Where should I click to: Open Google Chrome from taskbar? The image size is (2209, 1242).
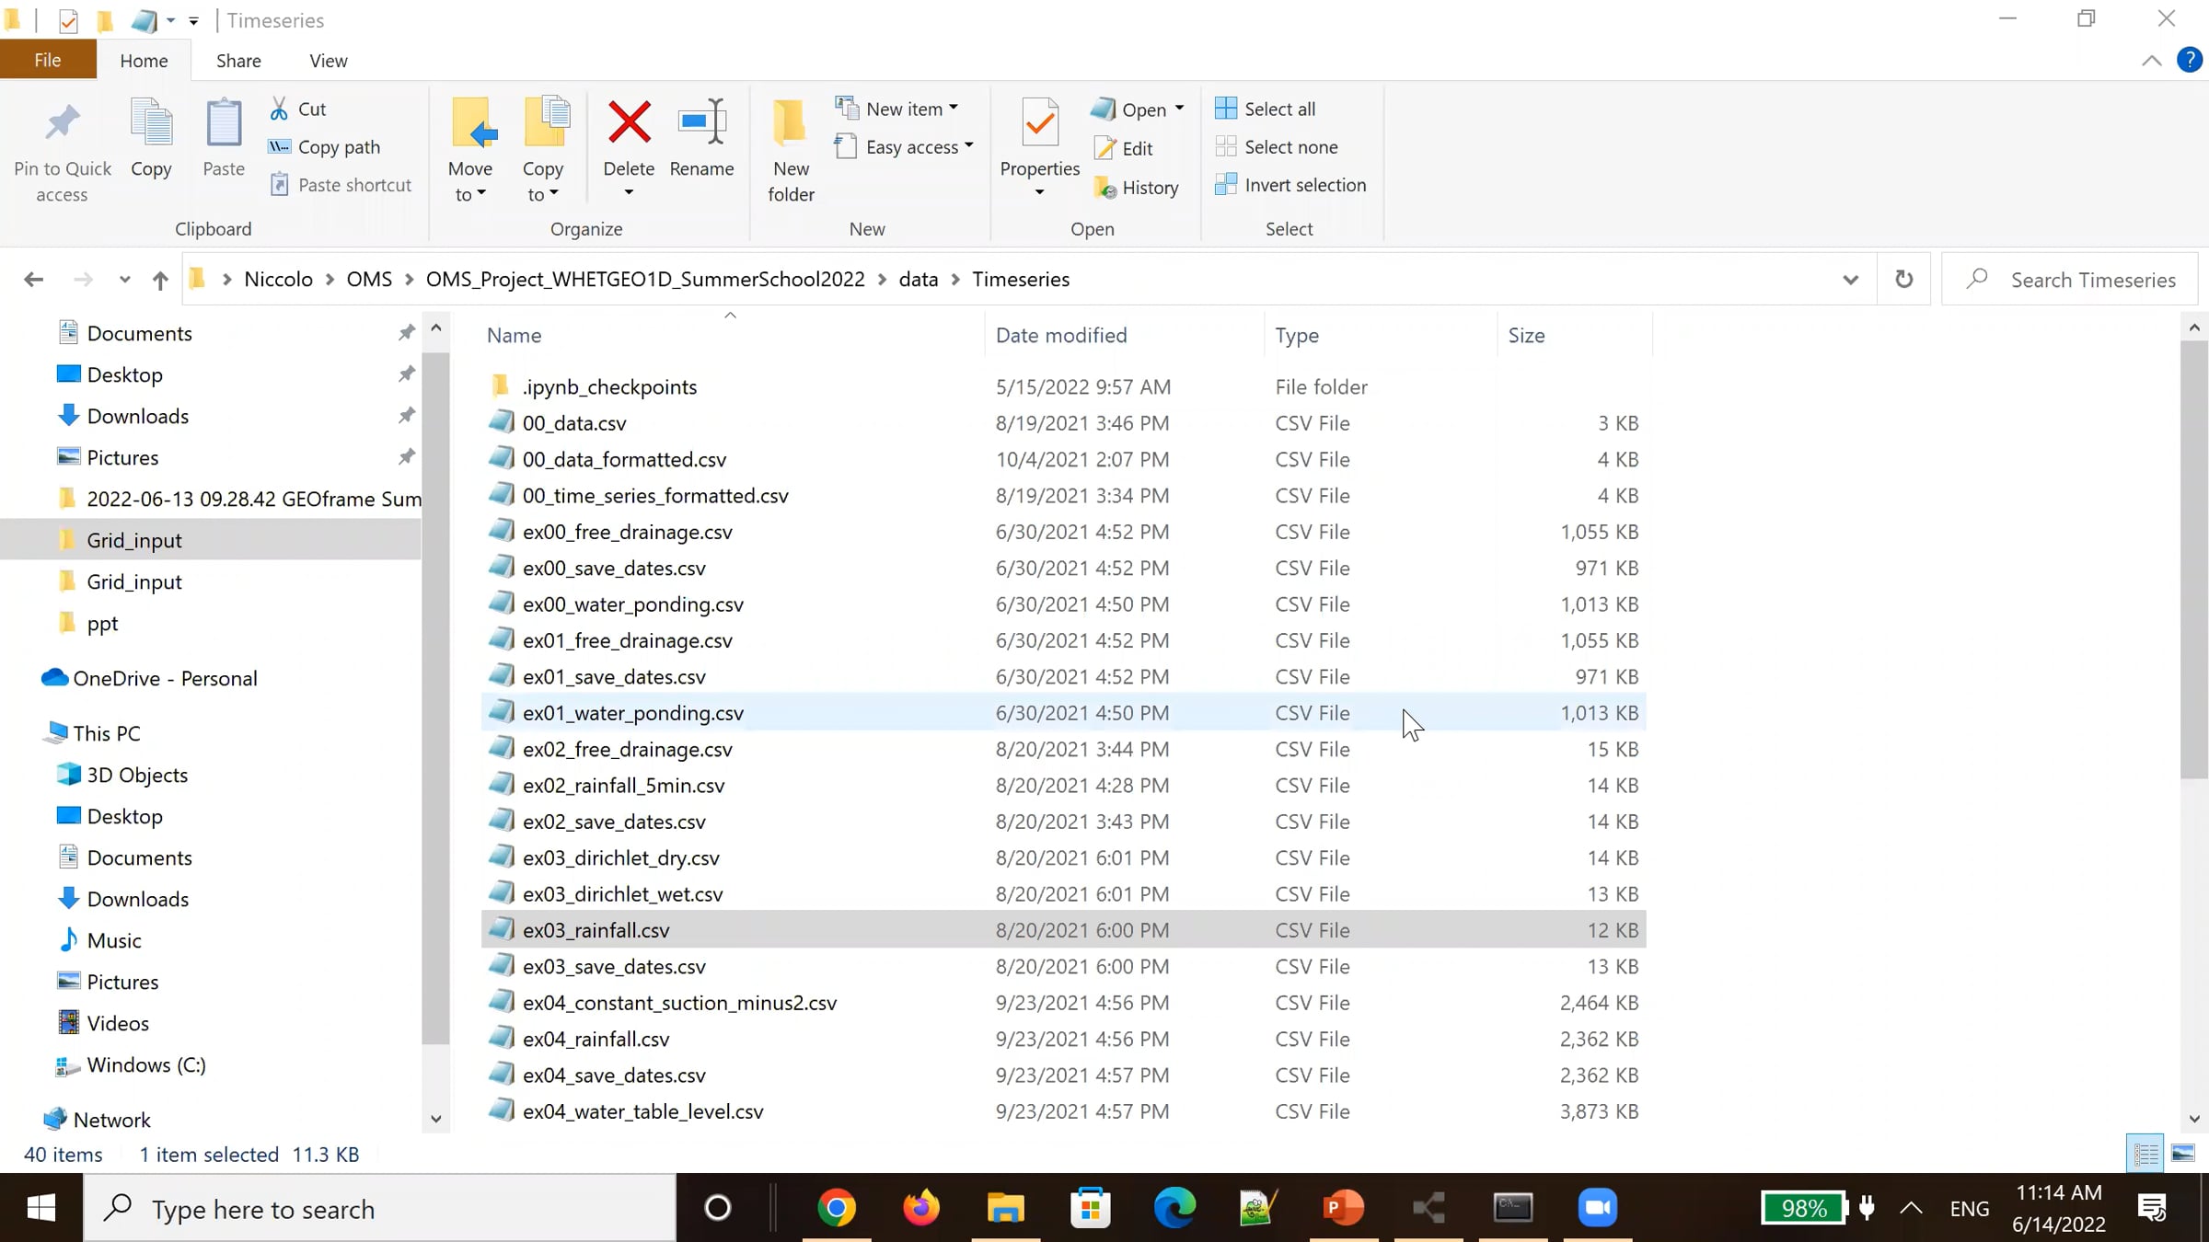[x=836, y=1207]
